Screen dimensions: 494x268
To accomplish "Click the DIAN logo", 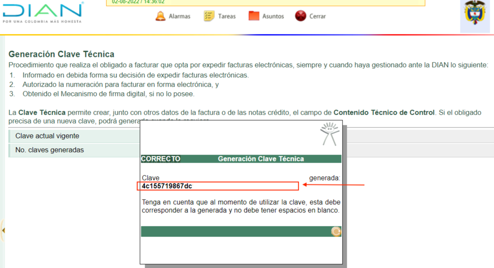I will click(43, 13).
